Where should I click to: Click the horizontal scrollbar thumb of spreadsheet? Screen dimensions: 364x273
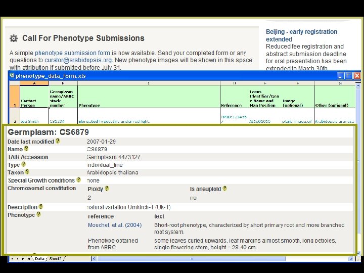click(x=191, y=259)
